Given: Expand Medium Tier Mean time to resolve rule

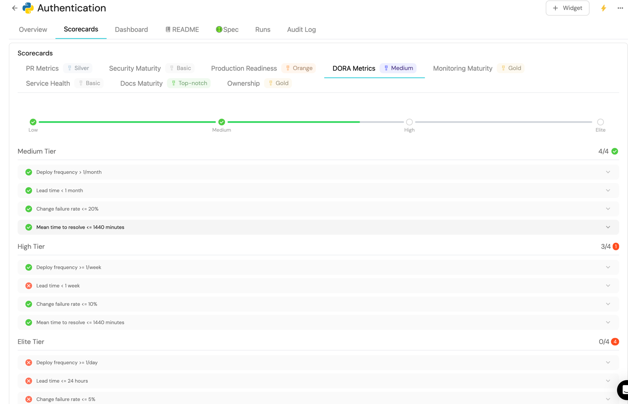Looking at the screenshot, I should coord(608,227).
